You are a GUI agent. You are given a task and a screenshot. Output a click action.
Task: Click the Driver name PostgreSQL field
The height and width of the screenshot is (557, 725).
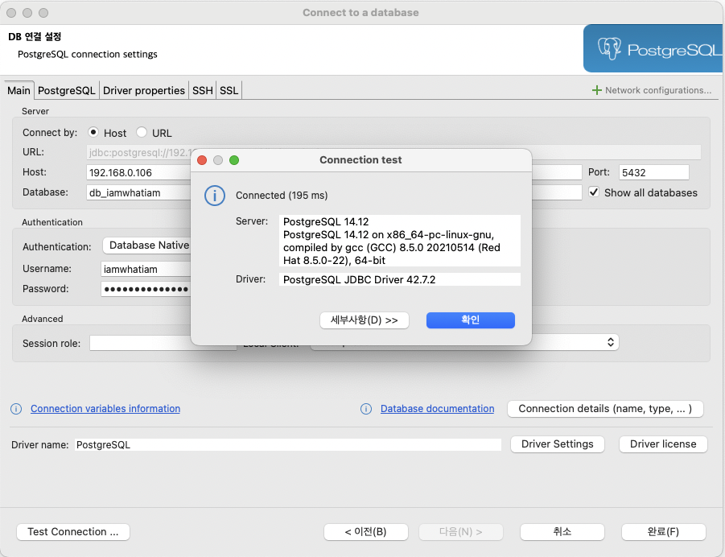pos(288,444)
